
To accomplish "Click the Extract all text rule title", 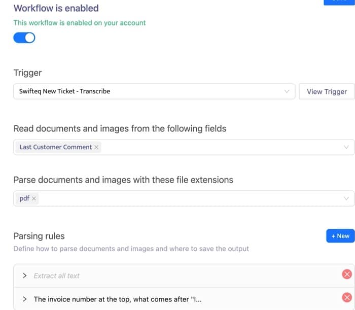I will [57, 276].
